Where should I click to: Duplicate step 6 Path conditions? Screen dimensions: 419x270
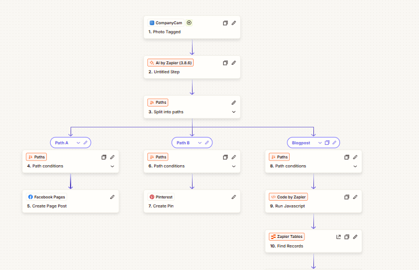tap(225, 157)
